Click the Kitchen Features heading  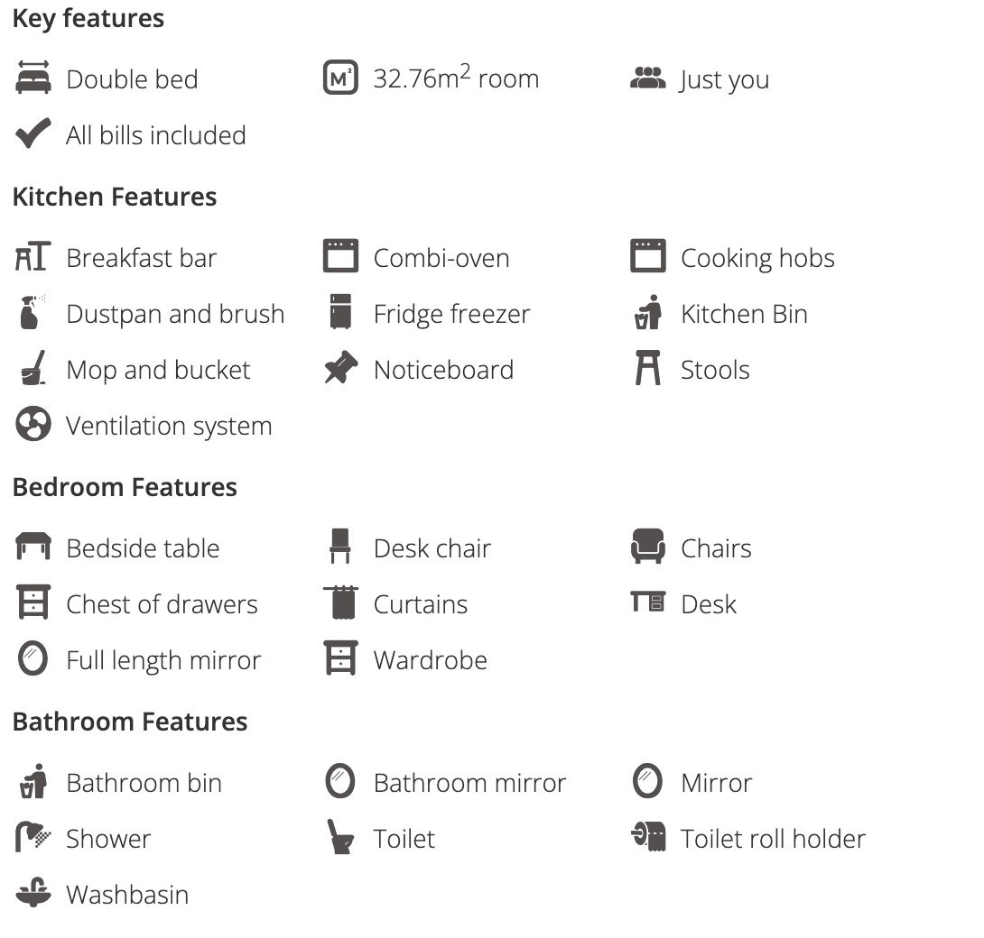(x=115, y=197)
